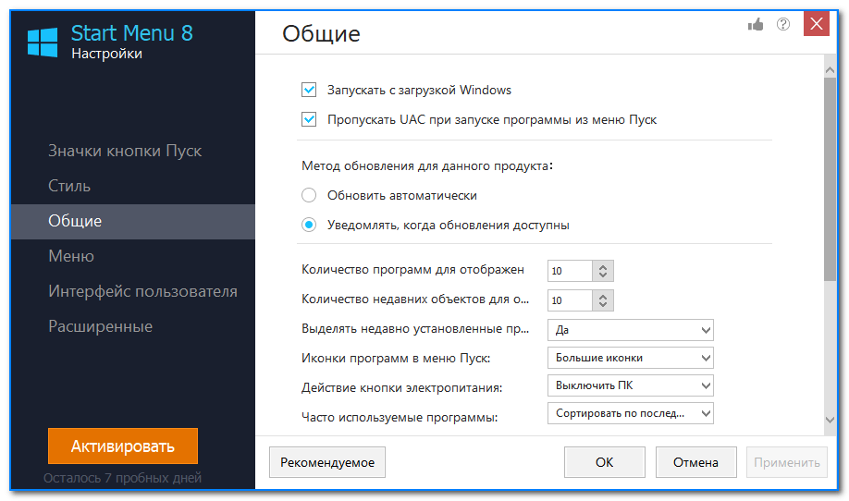Click scrollbar down arrow in settings panel

coord(831,420)
